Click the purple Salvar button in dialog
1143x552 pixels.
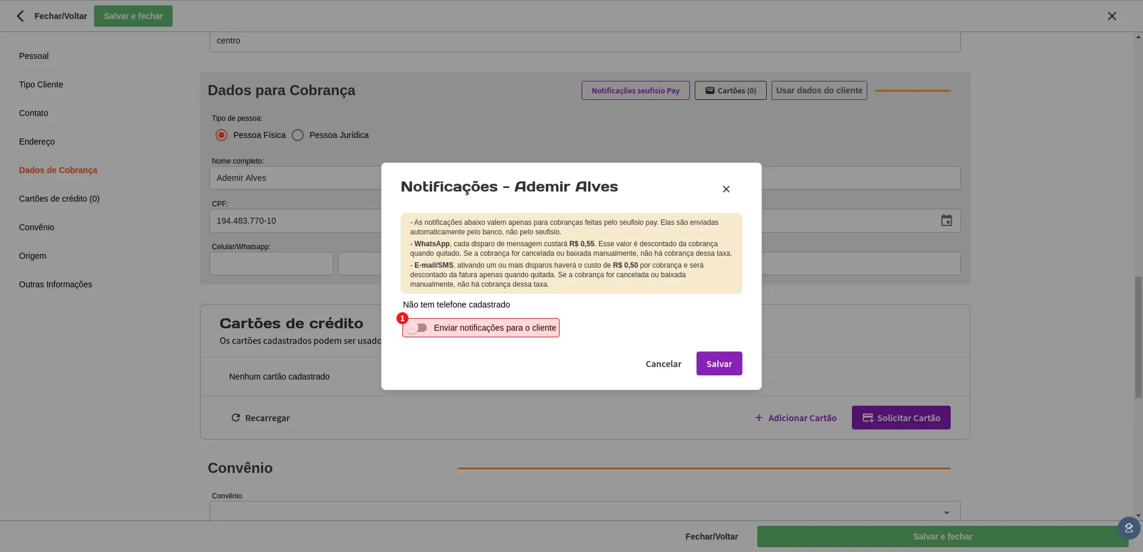click(x=719, y=363)
